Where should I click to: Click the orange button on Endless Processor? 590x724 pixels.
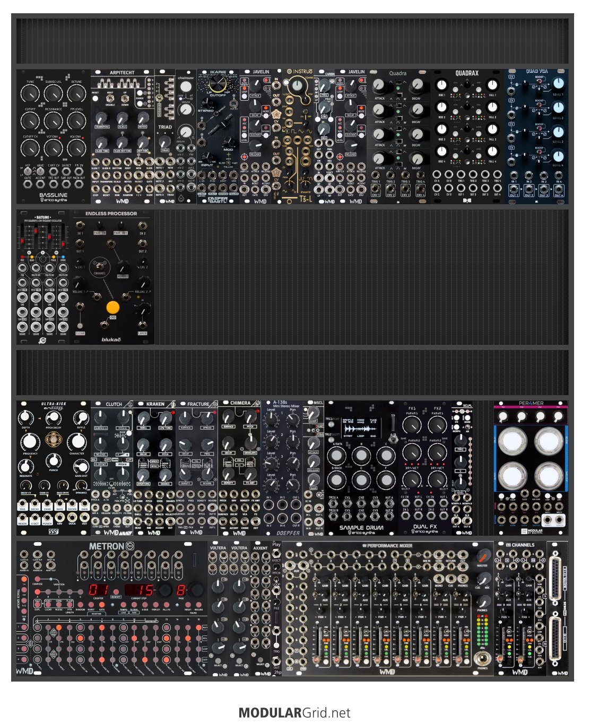click(112, 307)
